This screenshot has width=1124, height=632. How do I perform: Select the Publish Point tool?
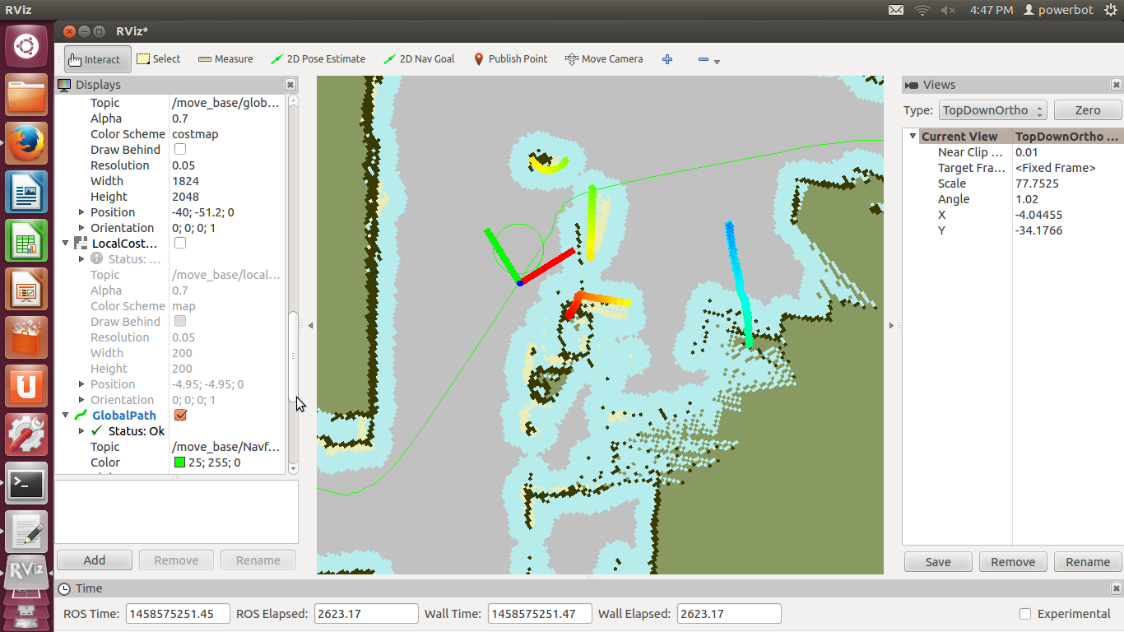[x=510, y=59]
